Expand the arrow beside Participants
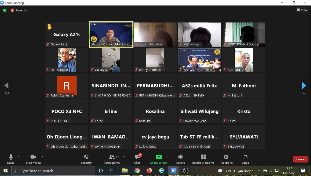Viewport: 311px width, 176px height. (125, 157)
